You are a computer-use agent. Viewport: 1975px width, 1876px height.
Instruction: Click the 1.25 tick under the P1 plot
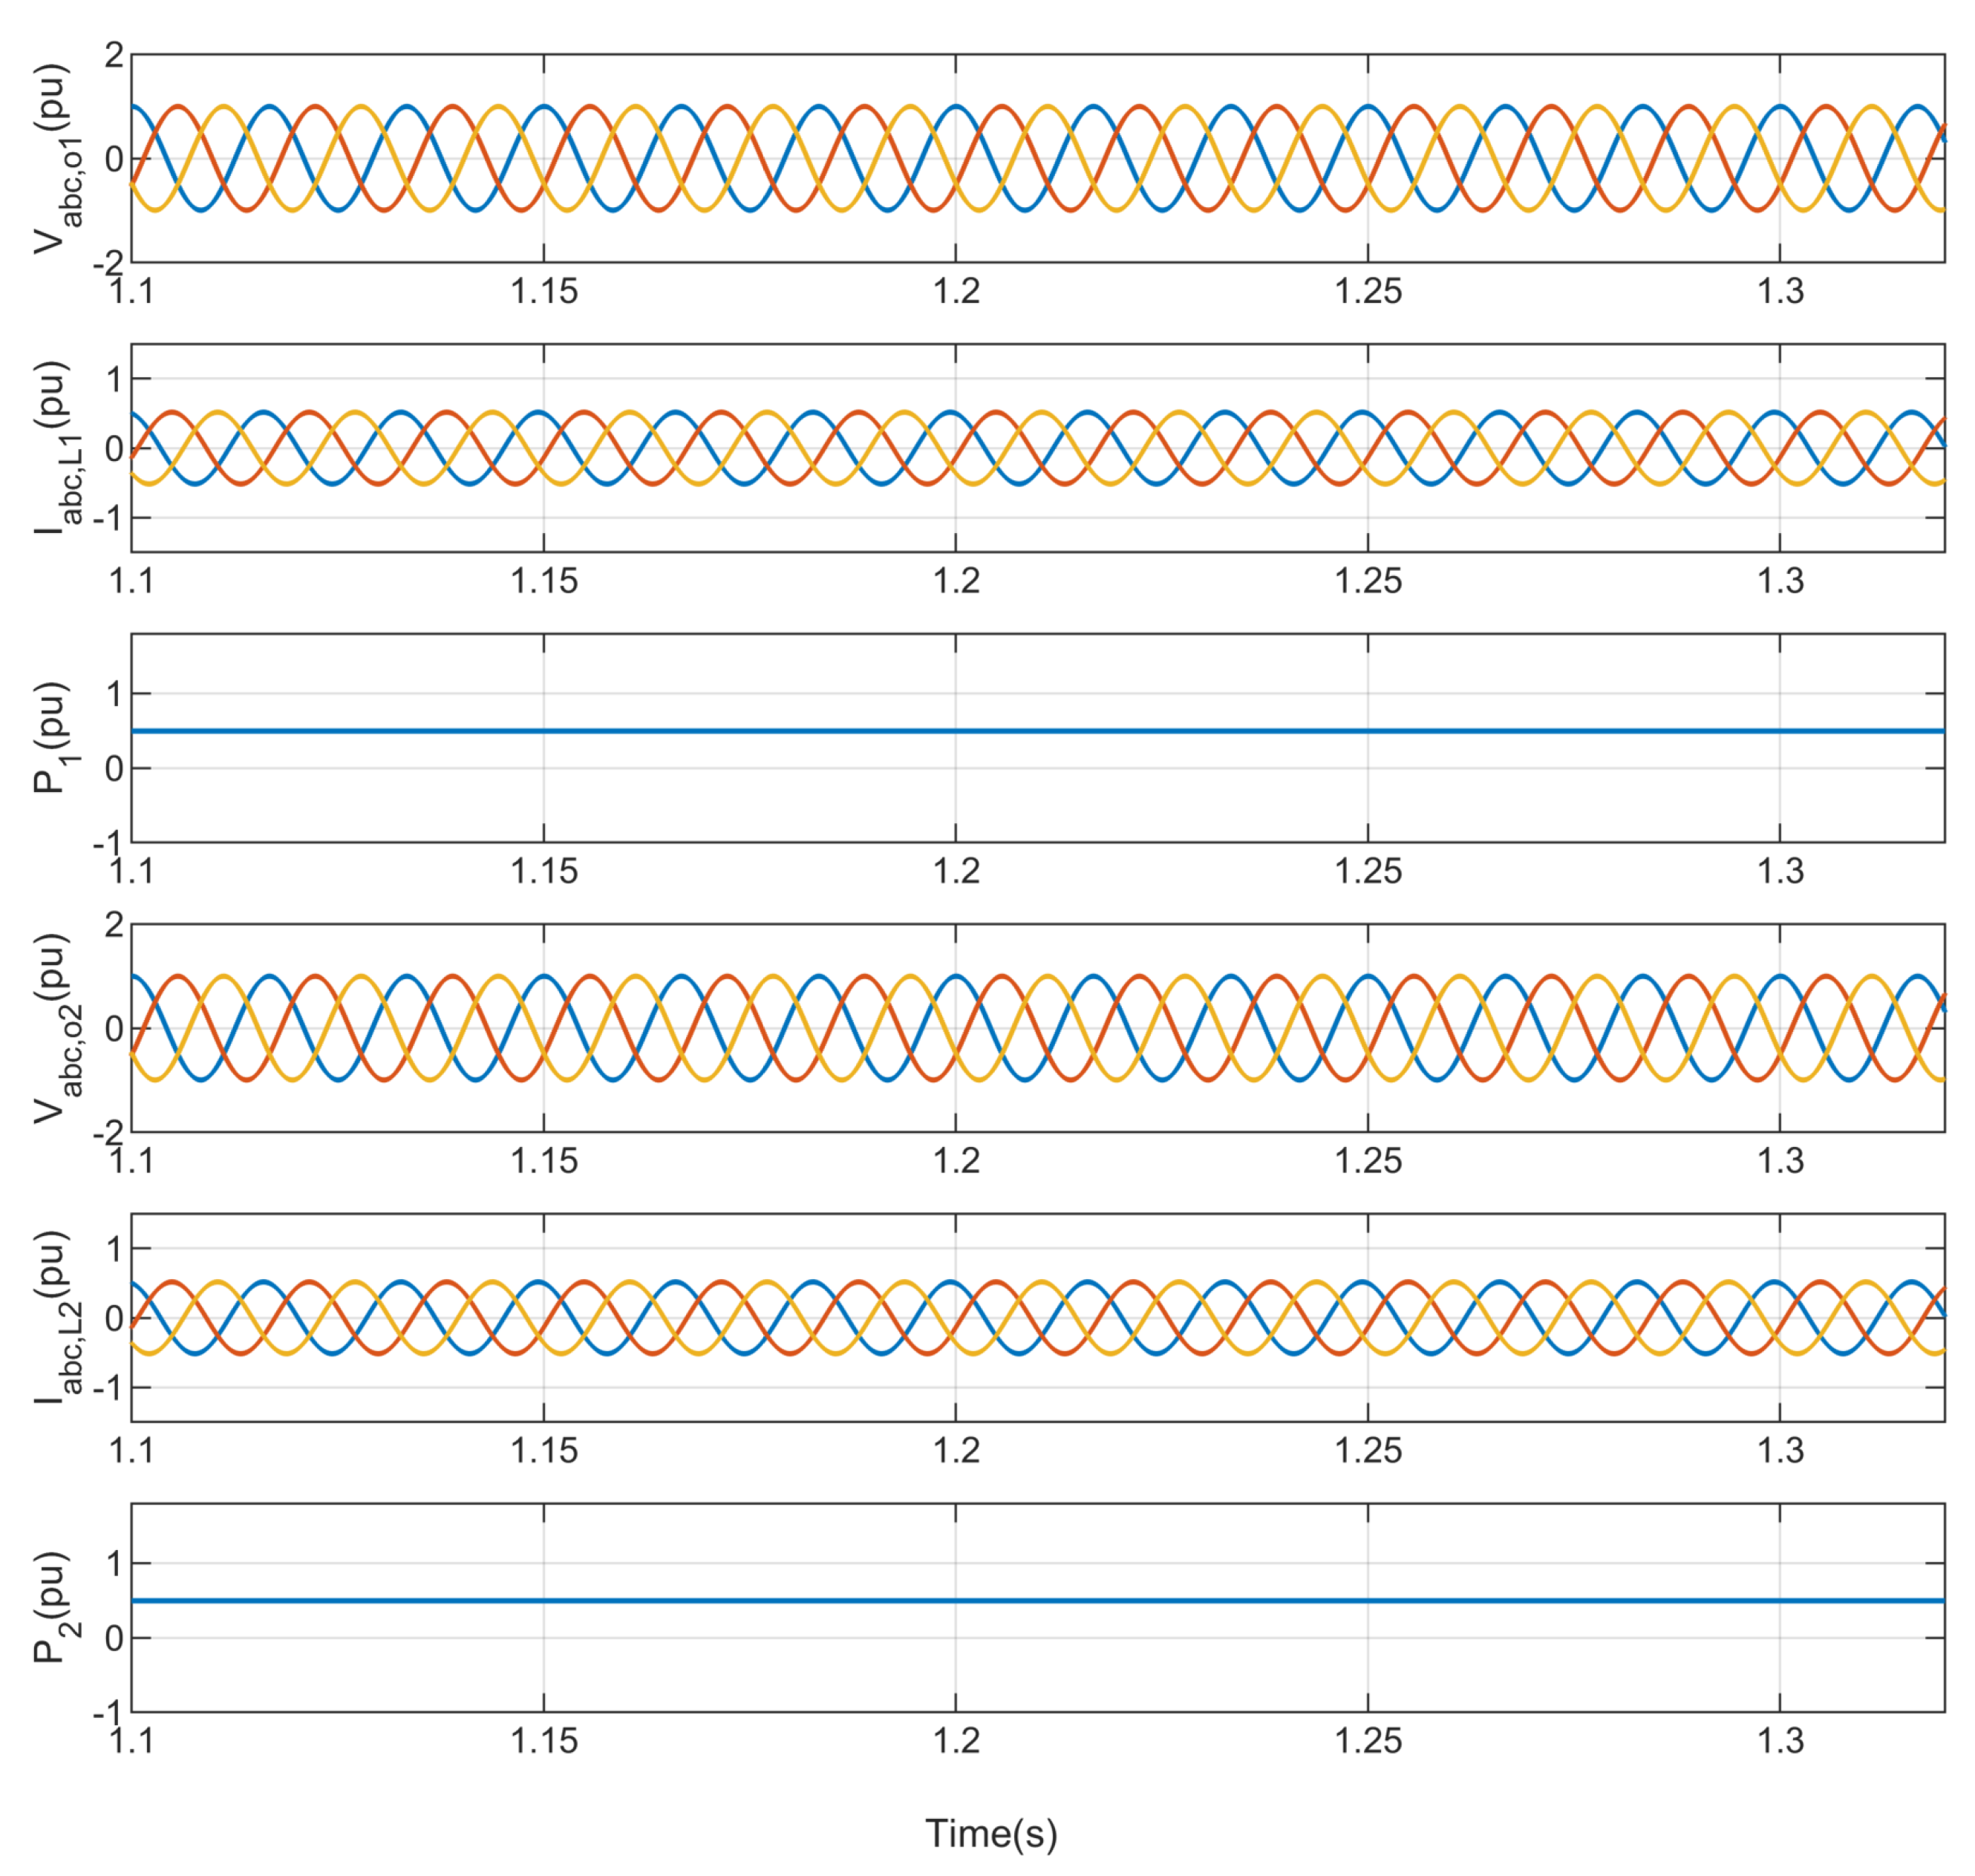coord(1368,871)
